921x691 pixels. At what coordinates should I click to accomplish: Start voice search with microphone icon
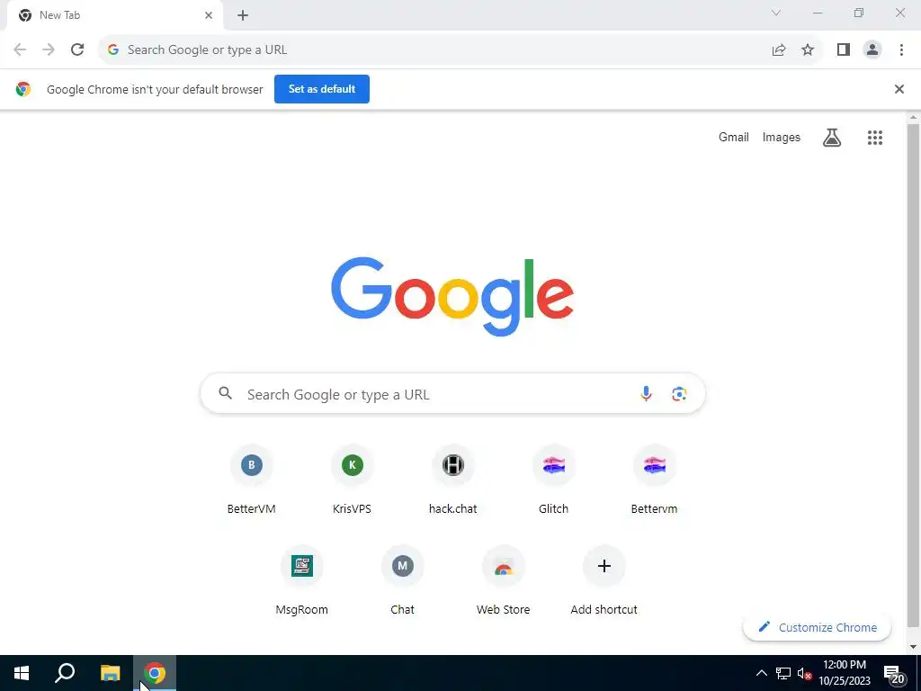[646, 393]
